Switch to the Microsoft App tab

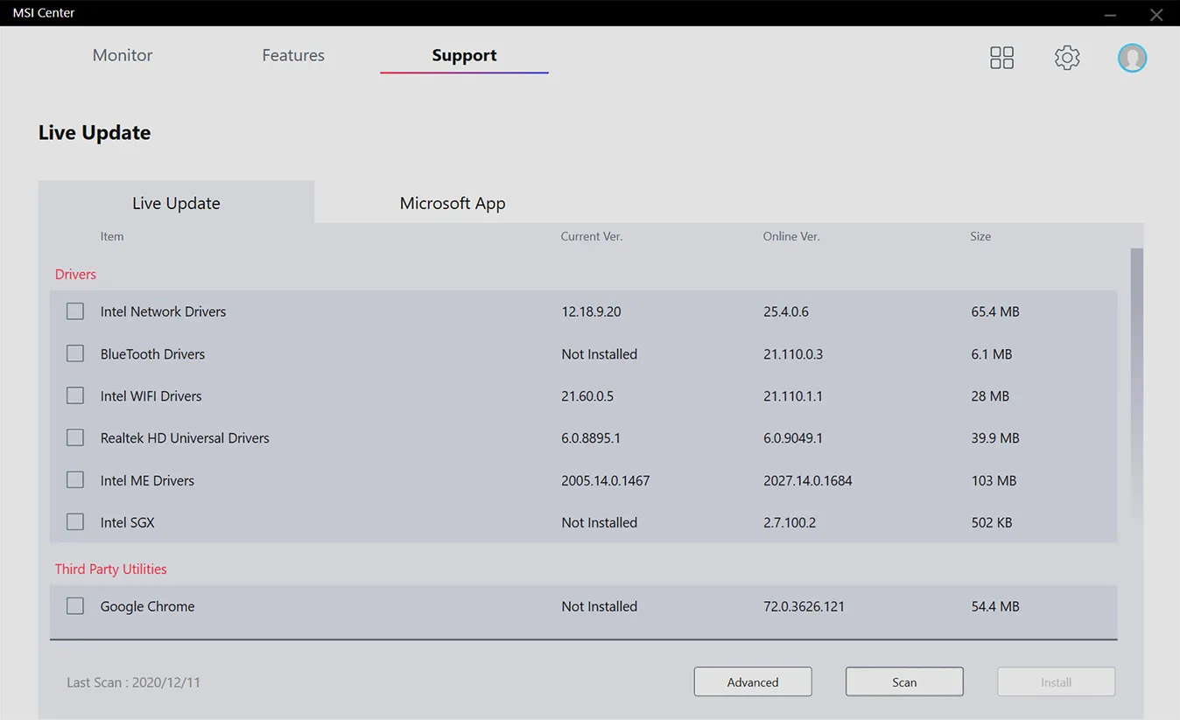click(453, 203)
